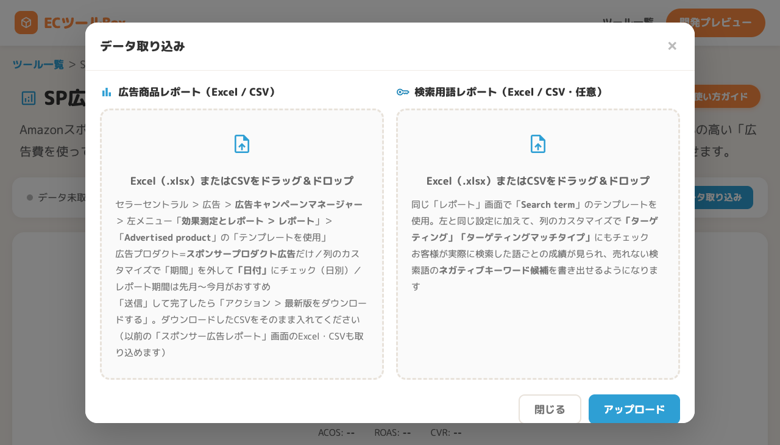Click the 使い方ガイド button behind the dialog

pyautogui.click(x=727, y=96)
